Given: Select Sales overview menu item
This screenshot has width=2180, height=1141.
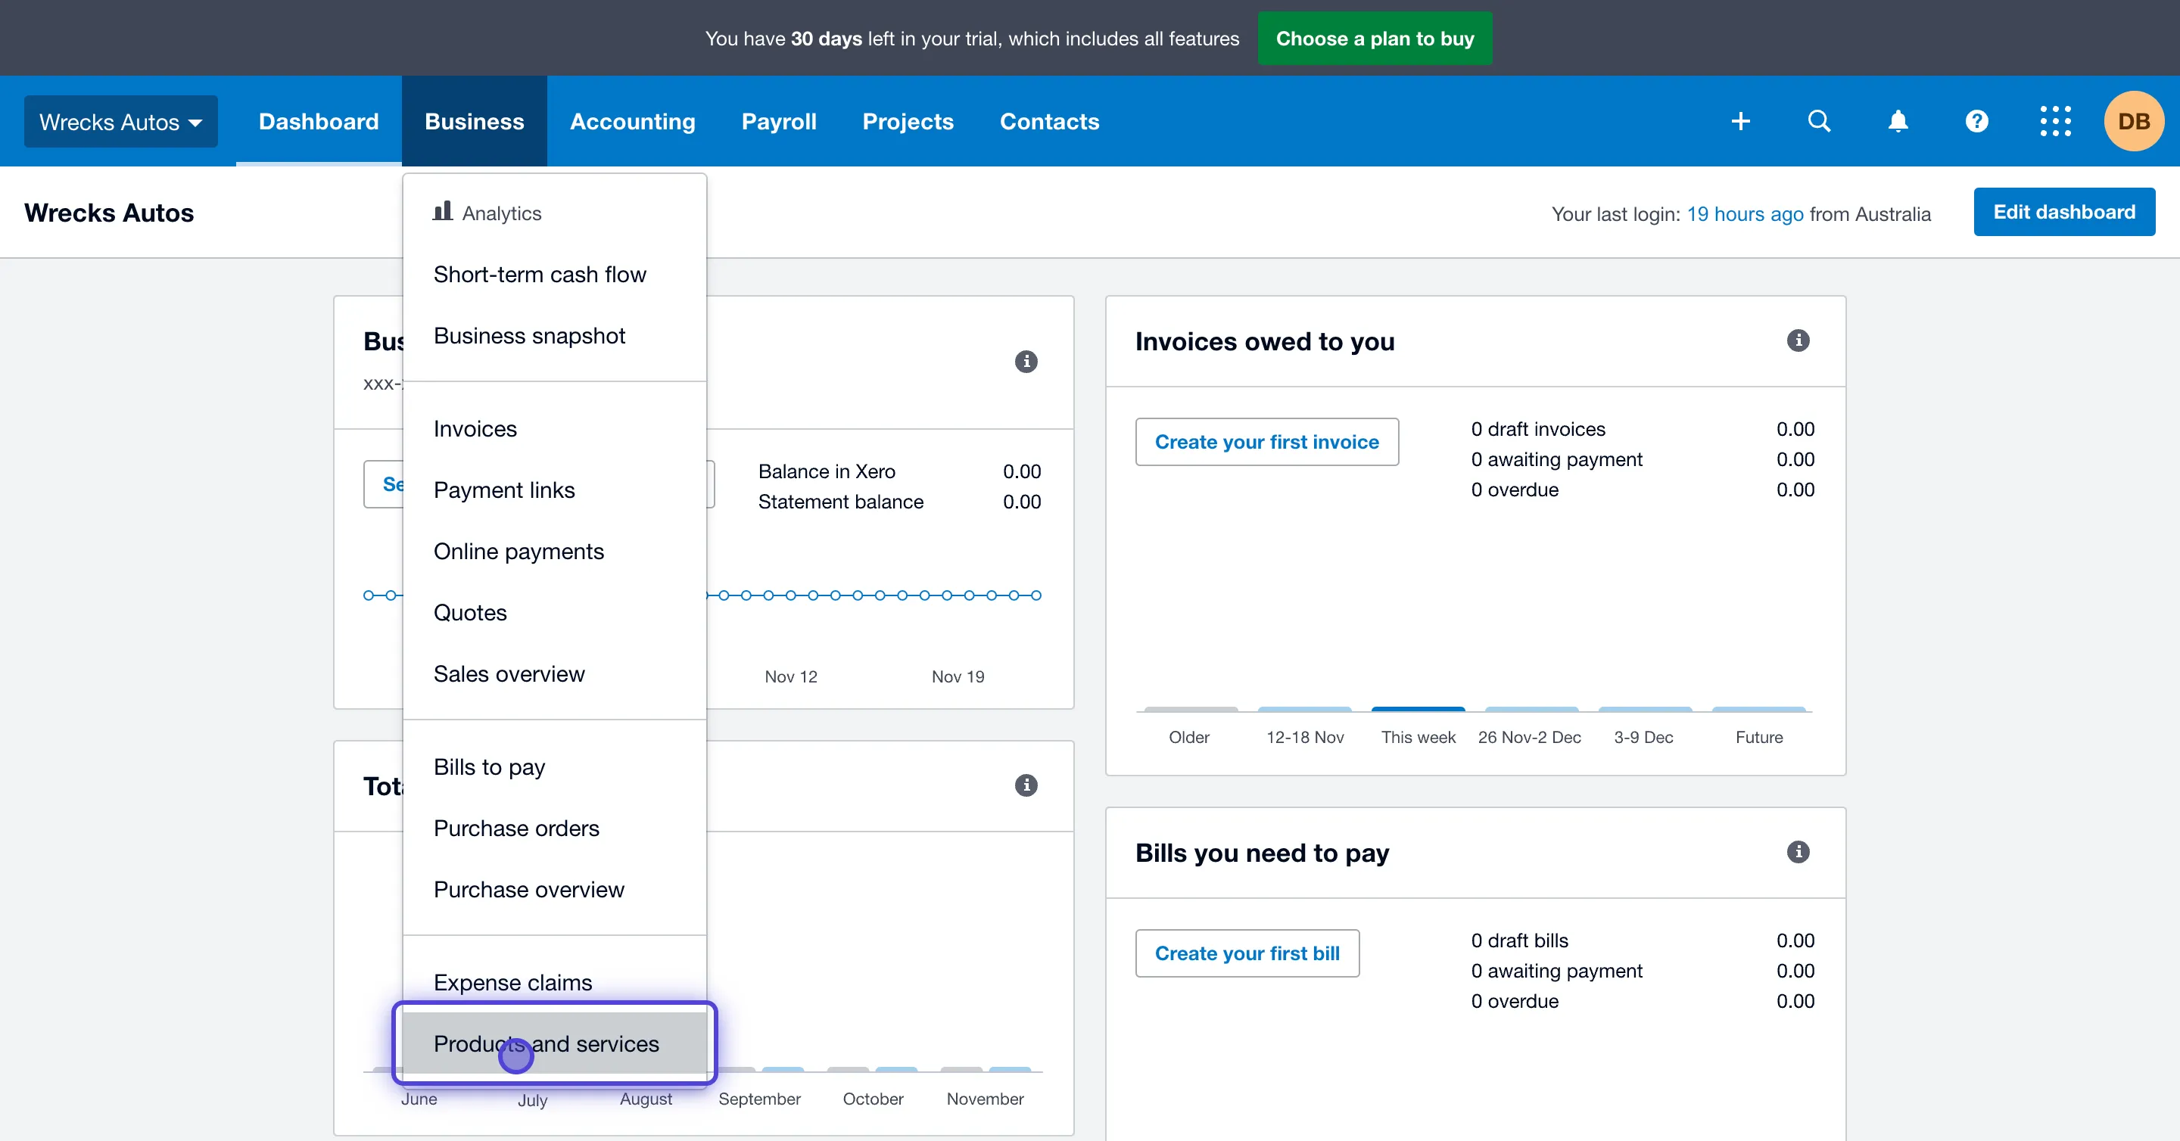Looking at the screenshot, I should click(x=554, y=674).
